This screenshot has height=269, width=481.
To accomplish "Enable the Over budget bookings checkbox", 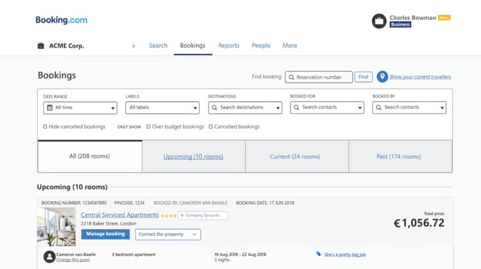I will tap(148, 127).
